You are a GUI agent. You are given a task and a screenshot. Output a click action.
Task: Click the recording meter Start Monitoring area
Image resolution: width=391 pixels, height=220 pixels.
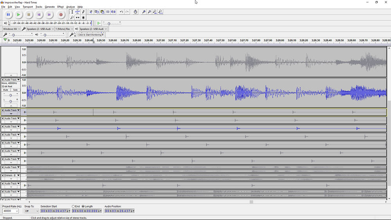tap(90, 35)
